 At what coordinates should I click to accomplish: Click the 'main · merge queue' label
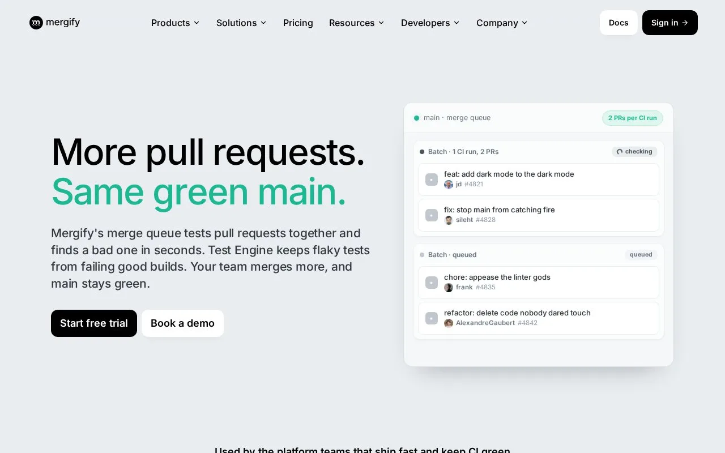point(457,118)
